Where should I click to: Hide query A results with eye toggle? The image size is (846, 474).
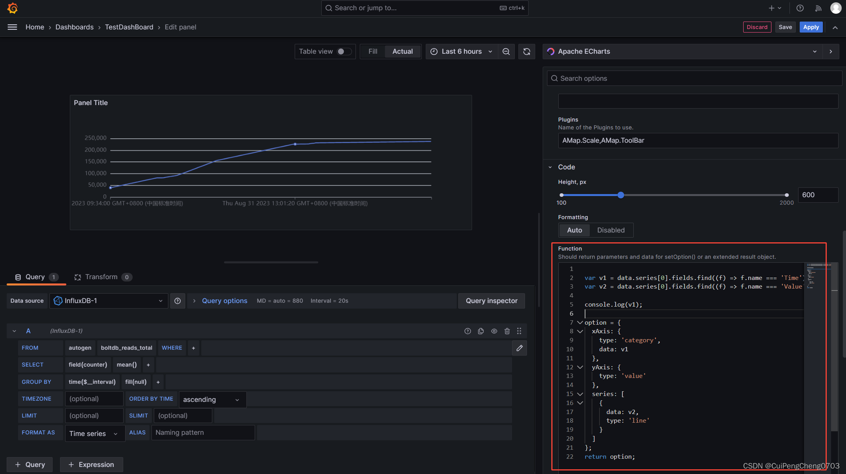[x=494, y=331]
